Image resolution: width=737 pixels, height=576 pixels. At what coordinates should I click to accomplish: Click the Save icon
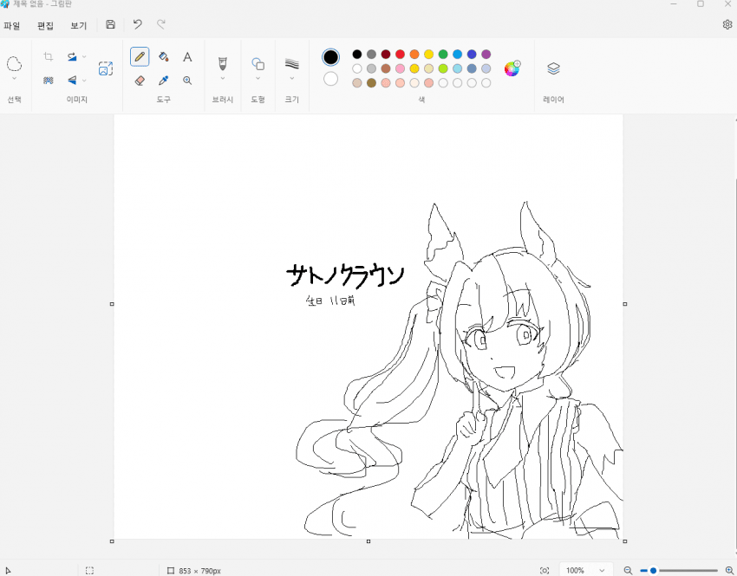point(110,24)
